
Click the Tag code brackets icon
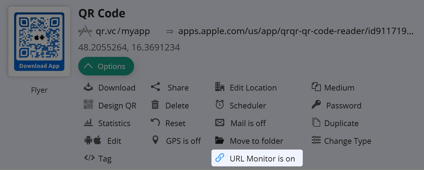tap(89, 158)
